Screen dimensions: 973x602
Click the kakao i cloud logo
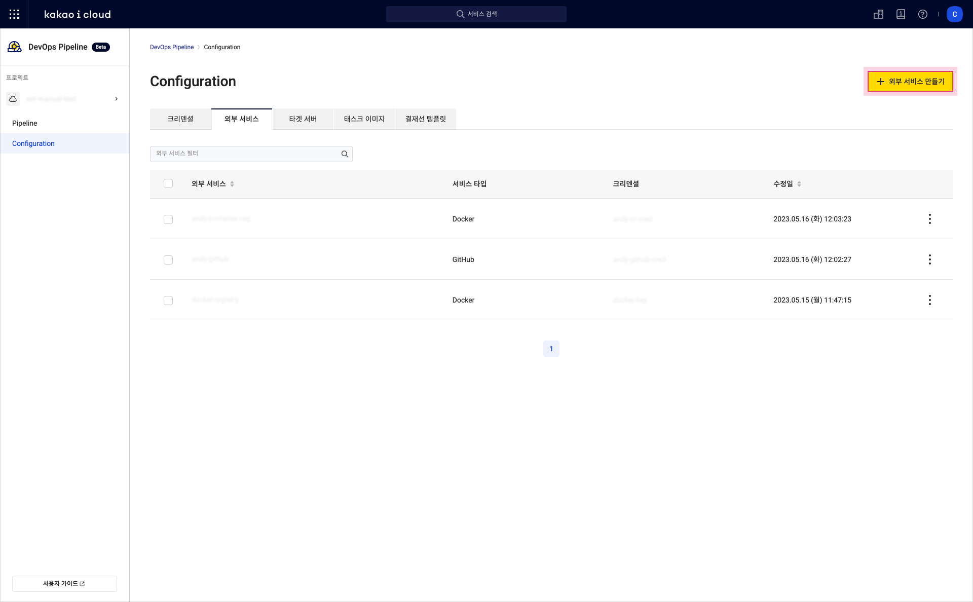(78, 14)
